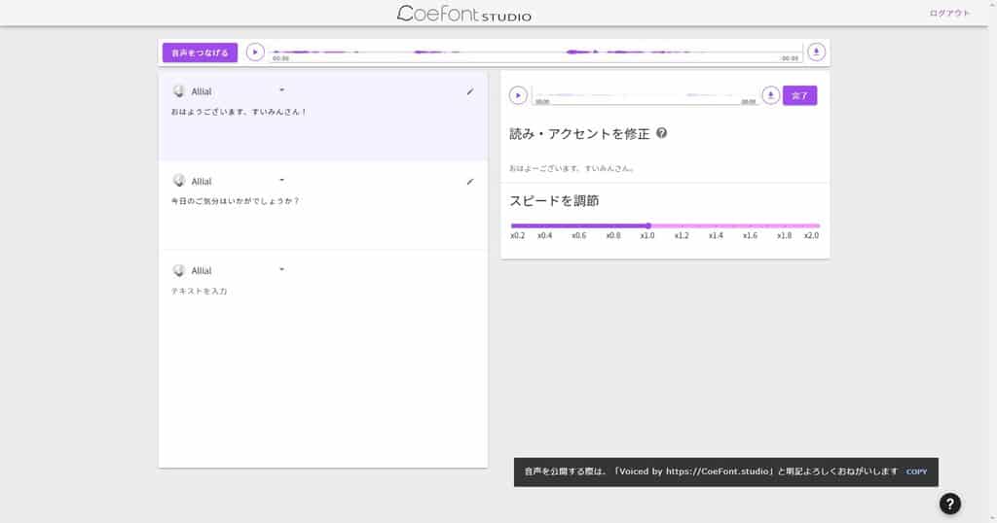Image resolution: width=997 pixels, height=523 pixels.
Task: Select the text 今日のご気分はいかがでしょうか？
Action: tap(236, 201)
